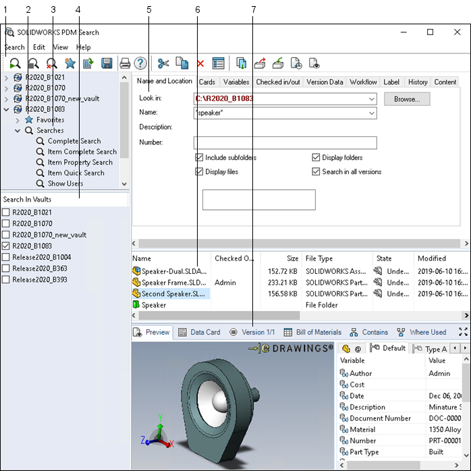
Task: Expand the Favorites tree node
Action: tap(18, 120)
